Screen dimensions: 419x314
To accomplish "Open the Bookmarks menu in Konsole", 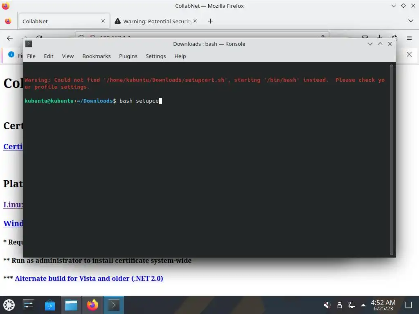I will (x=96, y=56).
